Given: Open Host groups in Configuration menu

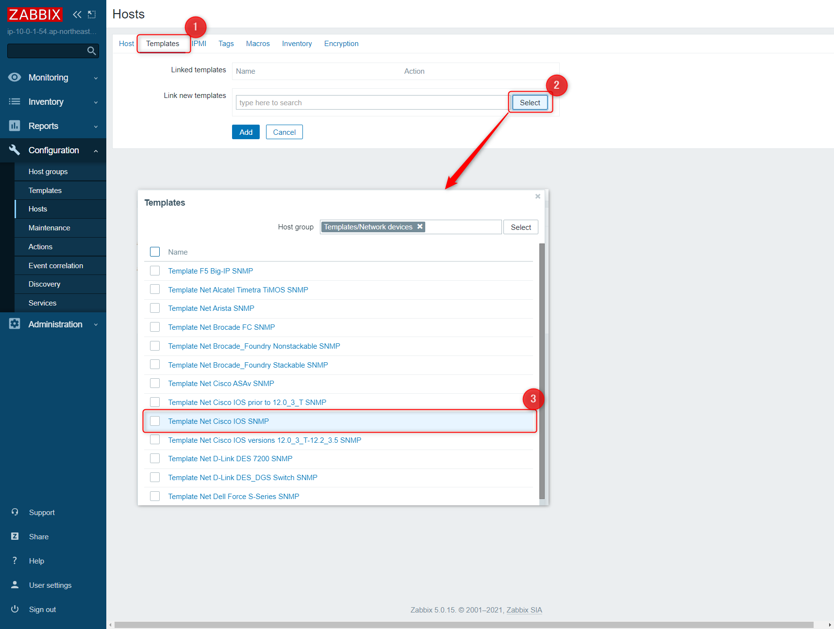Looking at the screenshot, I should (x=60, y=172).
